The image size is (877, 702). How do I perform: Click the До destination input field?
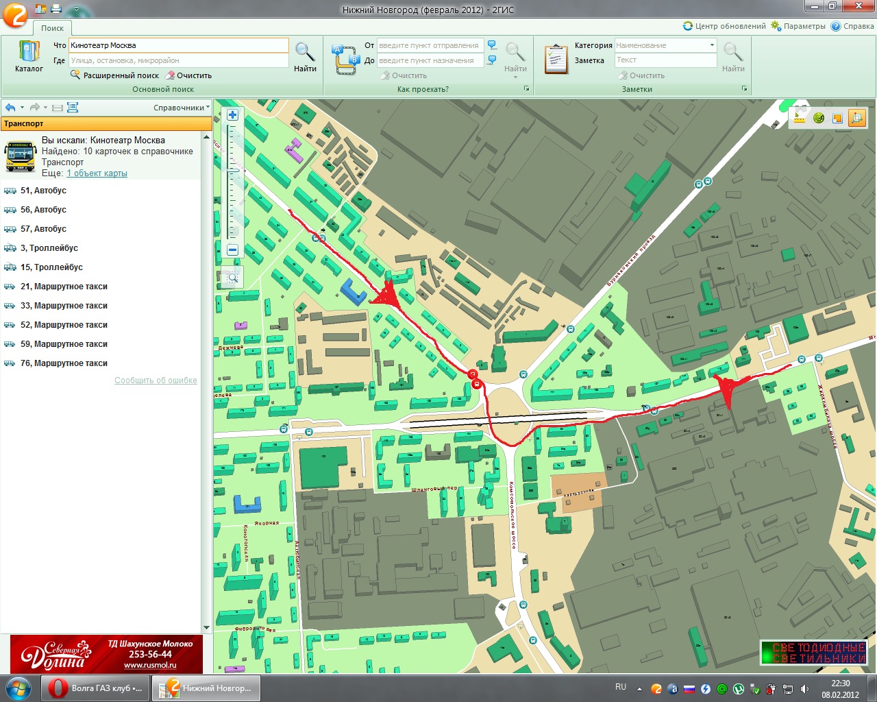430,60
